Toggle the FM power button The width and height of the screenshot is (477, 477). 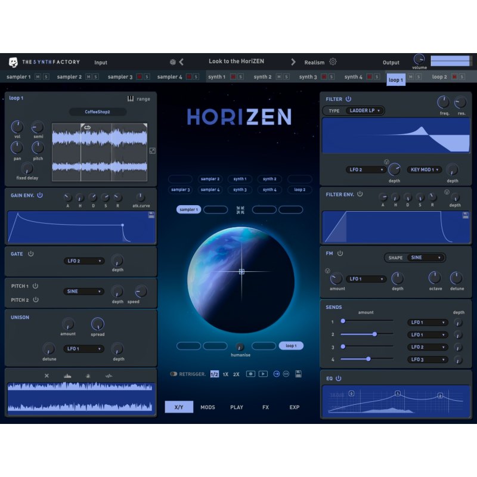tap(340, 253)
